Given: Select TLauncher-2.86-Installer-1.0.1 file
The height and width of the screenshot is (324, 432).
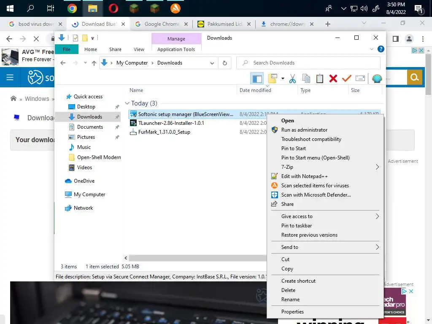Looking at the screenshot, I should tap(171, 123).
